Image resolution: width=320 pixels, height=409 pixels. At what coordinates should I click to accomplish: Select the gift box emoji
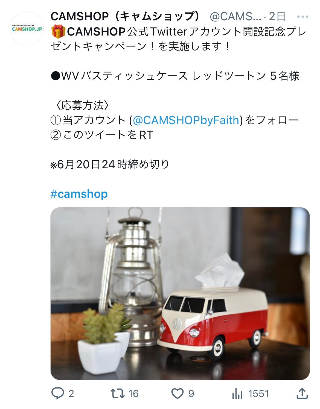click(x=58, y=31)
